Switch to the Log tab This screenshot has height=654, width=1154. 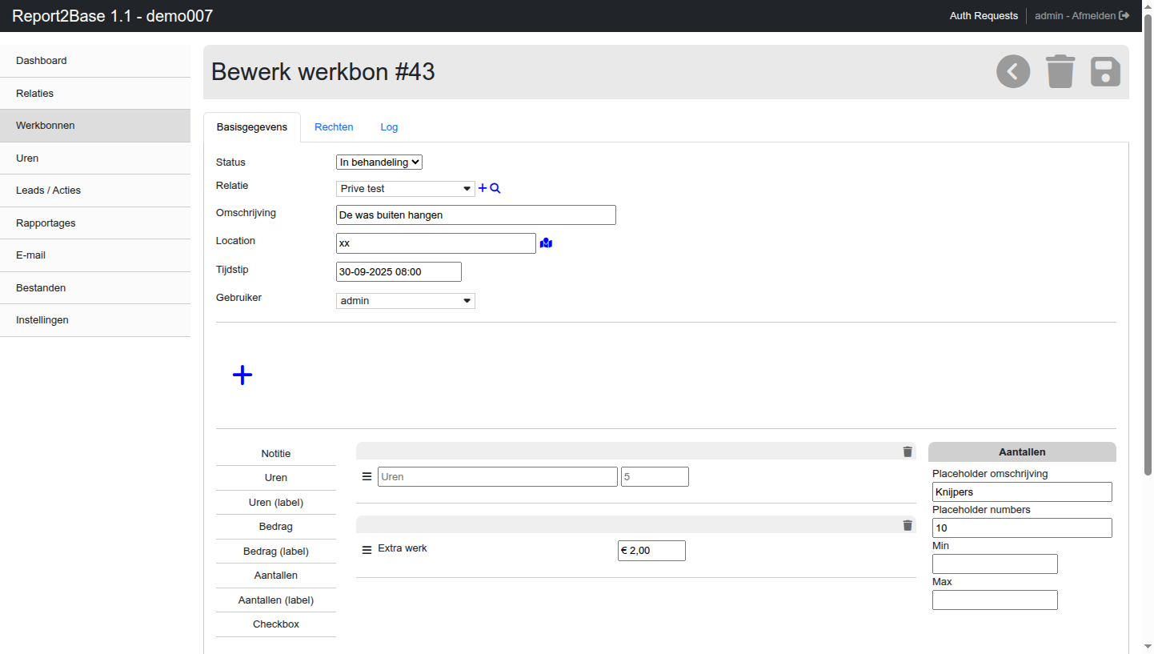coord(389,127)
